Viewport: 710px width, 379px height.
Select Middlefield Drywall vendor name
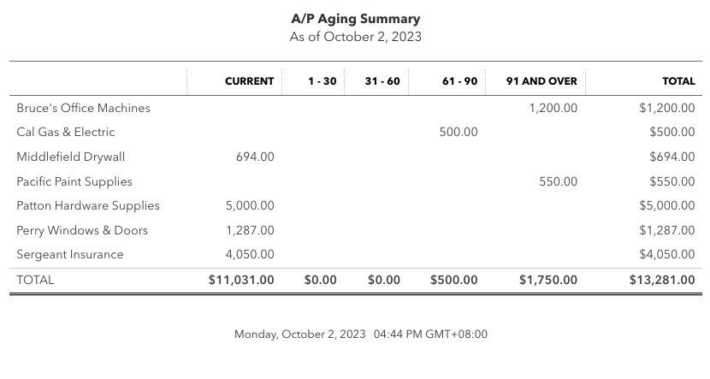71,157
